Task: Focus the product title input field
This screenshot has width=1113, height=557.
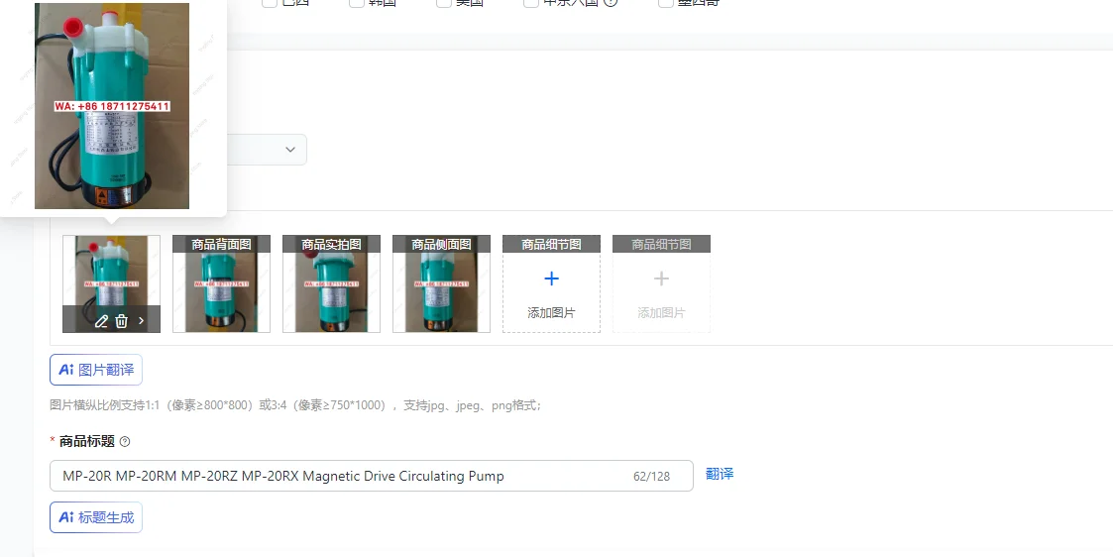Action: coord(372,476)
